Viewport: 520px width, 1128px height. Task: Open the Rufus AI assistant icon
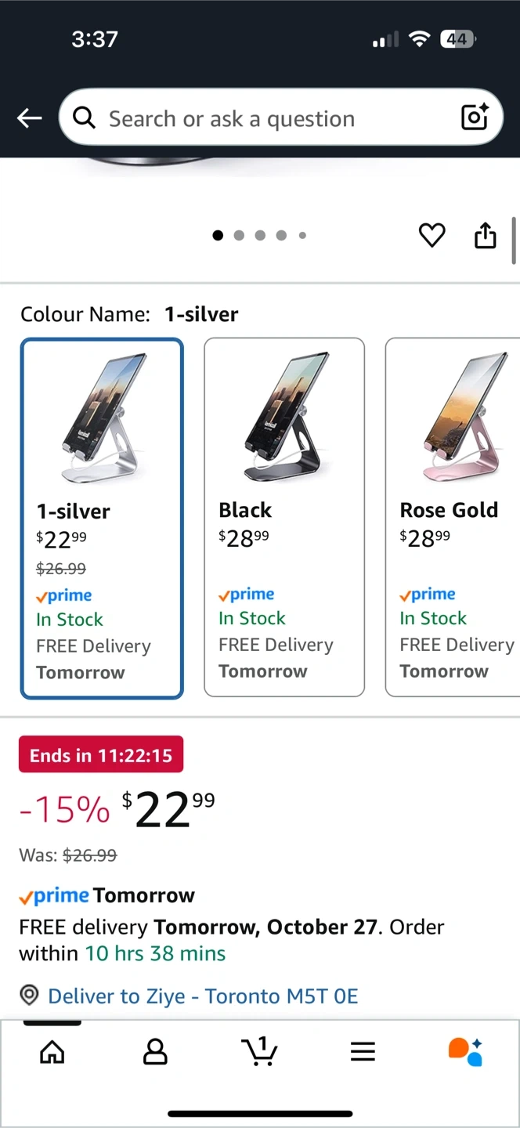coord(465,1051)
